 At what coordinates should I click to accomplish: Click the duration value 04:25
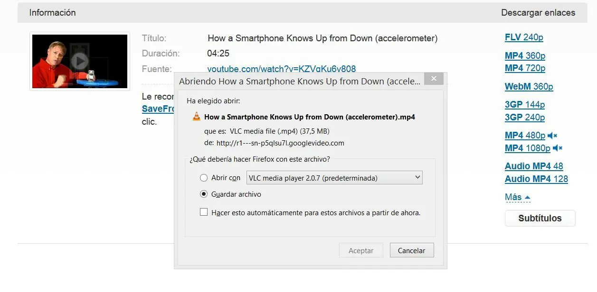pos(218,54)
